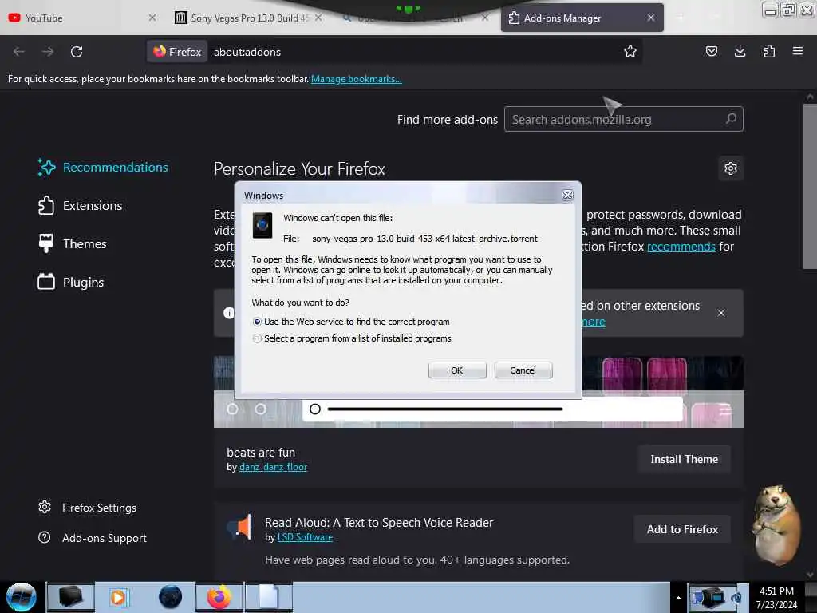Open Themes category in the sidebar
The height and width of the screenshot is (613, 817).
(72, 243)
